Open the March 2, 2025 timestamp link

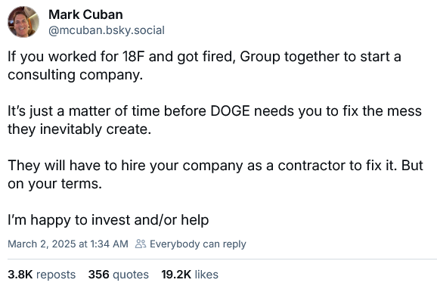point(68,244)
